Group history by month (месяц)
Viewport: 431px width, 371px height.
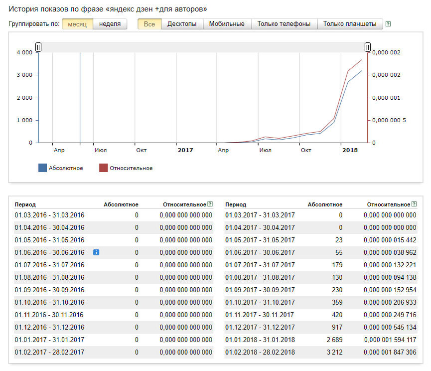coord(78,24)
